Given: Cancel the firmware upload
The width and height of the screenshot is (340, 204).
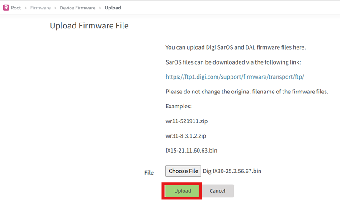Looking at the screenshot, I should (217, 191).
